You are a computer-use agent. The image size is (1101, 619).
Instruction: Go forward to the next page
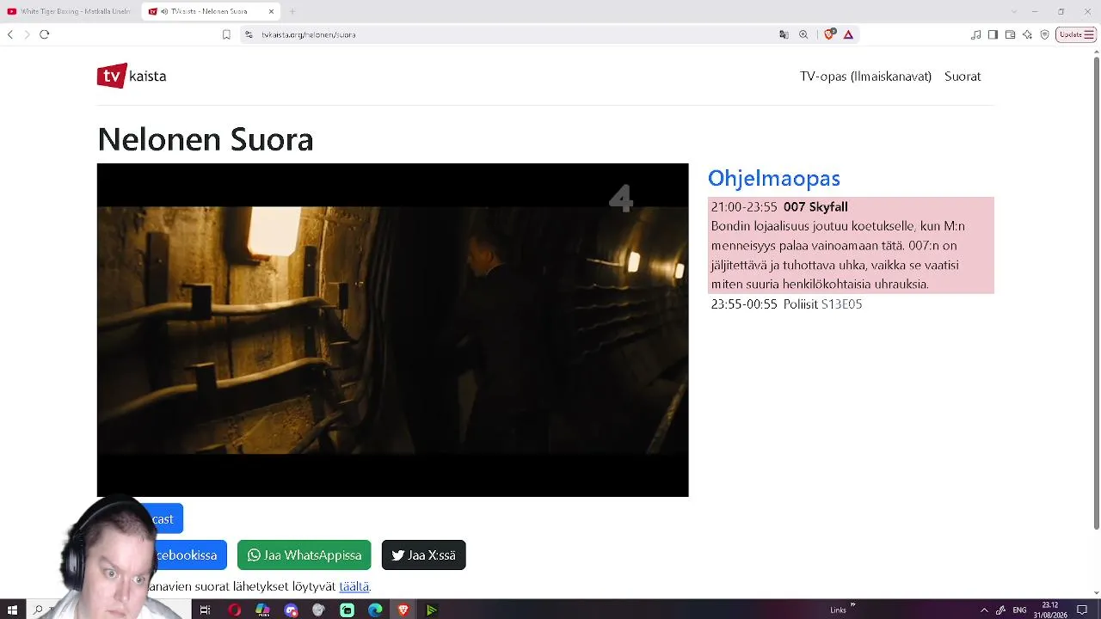27,34
